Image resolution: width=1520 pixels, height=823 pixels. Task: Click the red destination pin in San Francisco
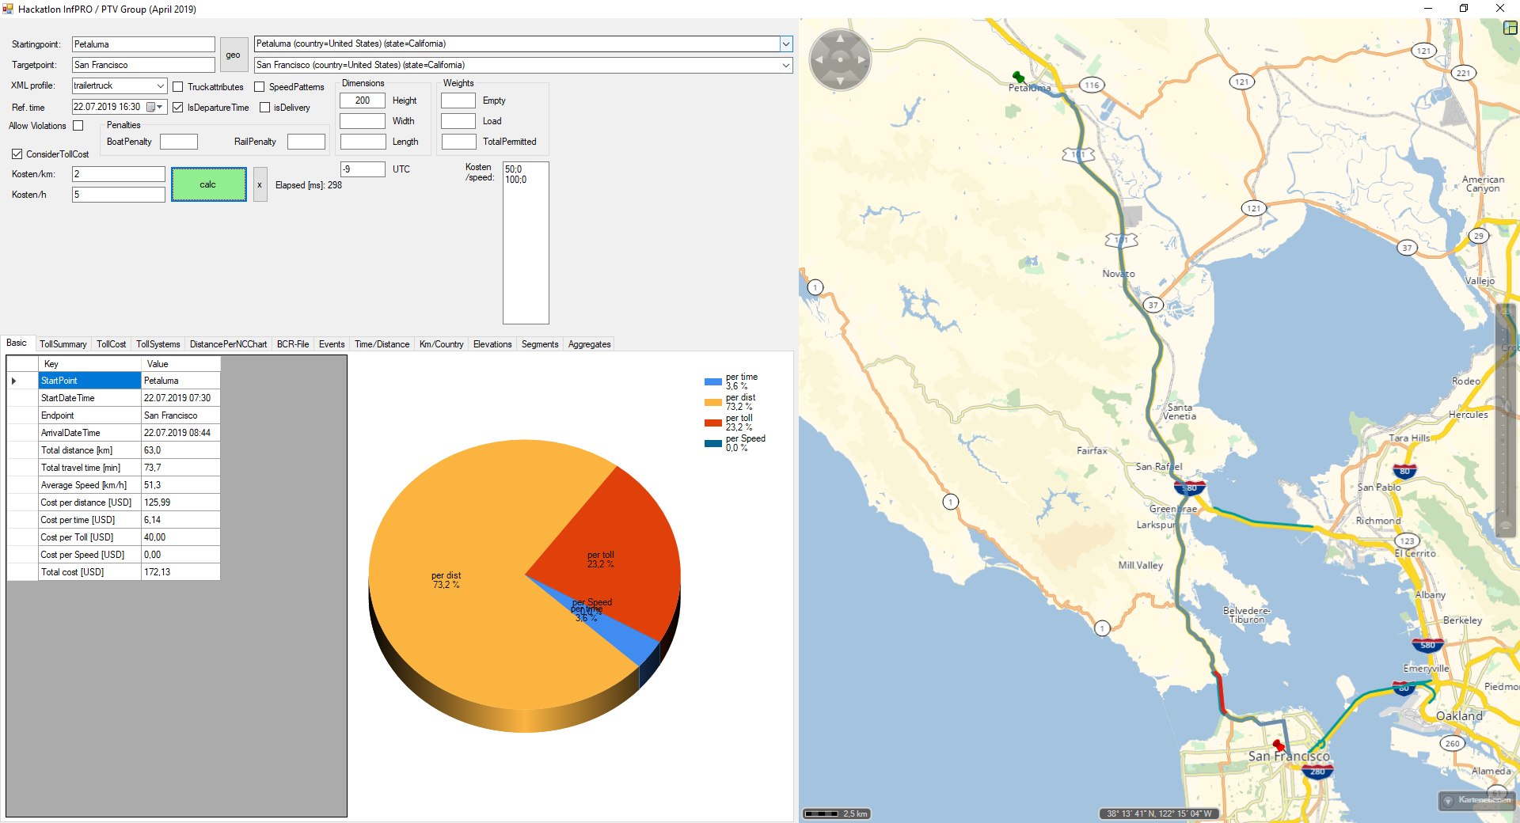(1279, 745)
